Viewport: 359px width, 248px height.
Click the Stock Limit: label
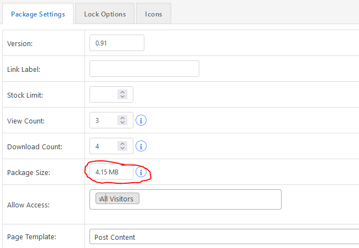pyautogui.click(x=25, y=95)
